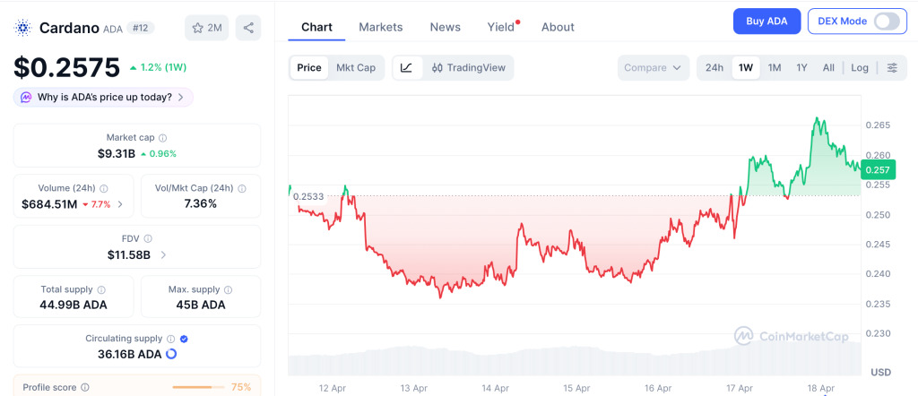Click the Cardano logo icon
Image resolution: width=918 pixels, height=396 pixels.
tap(22, 28)
